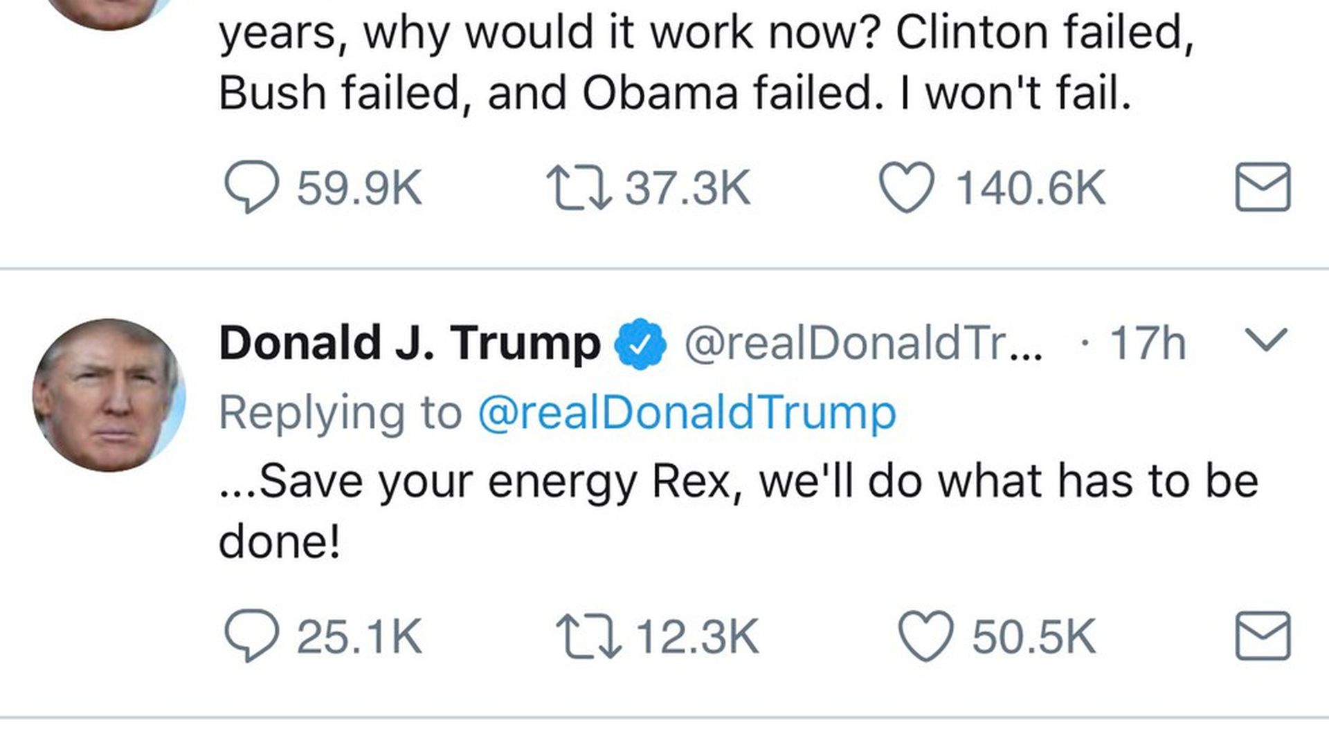Click the gray @realDonaldTr... handle
The height and width of the screenshot is (747, 1329).
862,343
